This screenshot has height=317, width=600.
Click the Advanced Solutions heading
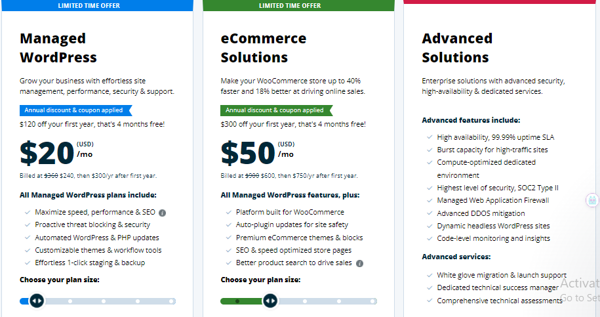click(457, 48)
